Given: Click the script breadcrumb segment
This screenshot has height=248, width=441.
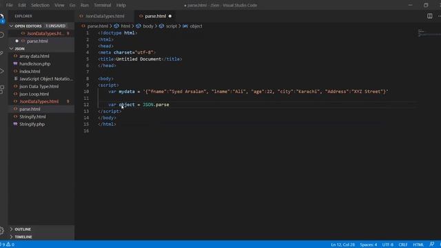Looking at the screenshot, I should (172, 26).
